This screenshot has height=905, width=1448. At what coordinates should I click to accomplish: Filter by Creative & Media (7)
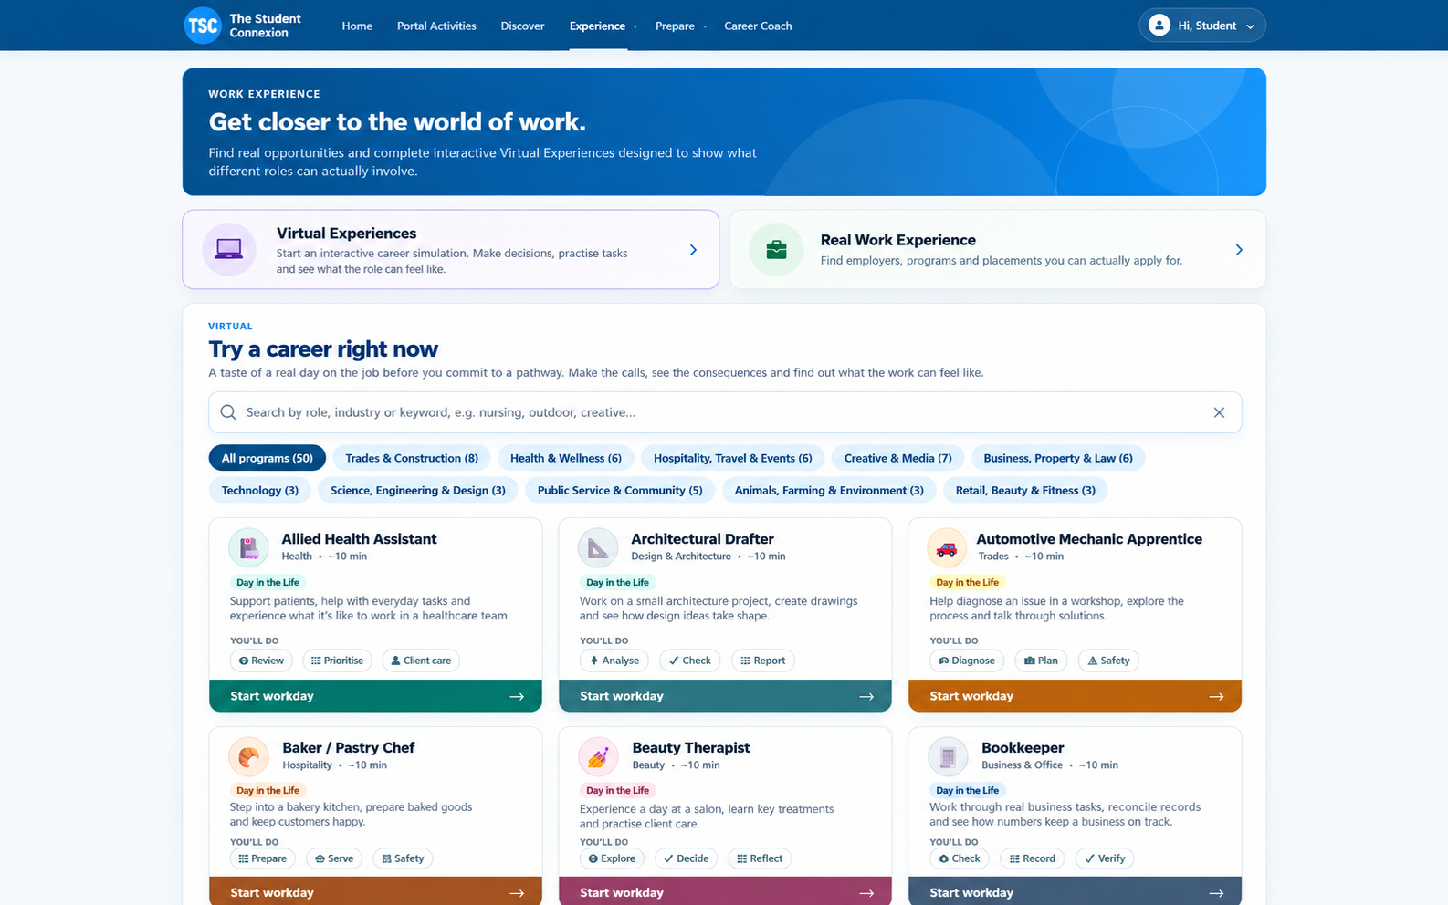(897, 458)
